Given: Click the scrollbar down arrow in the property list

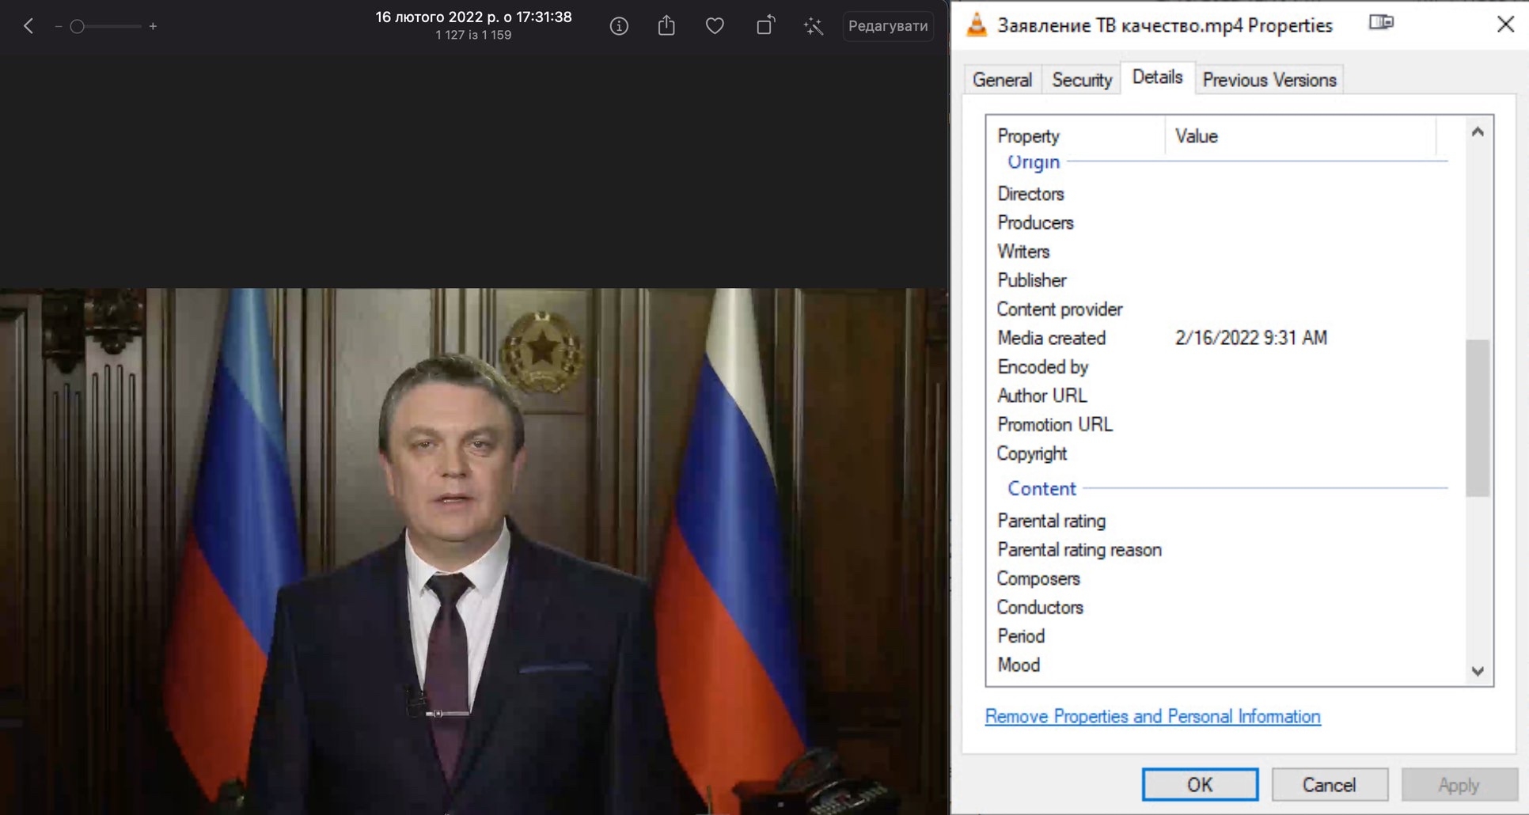Looking at the screenshot, I should (1478, 671).
